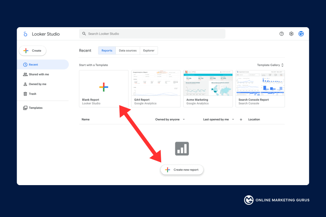Select Recent in the sidebar

(x=43, y=64)
